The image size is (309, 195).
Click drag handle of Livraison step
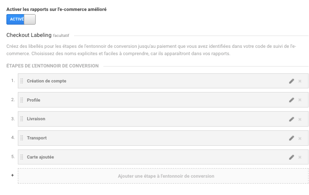click(21, 119)
